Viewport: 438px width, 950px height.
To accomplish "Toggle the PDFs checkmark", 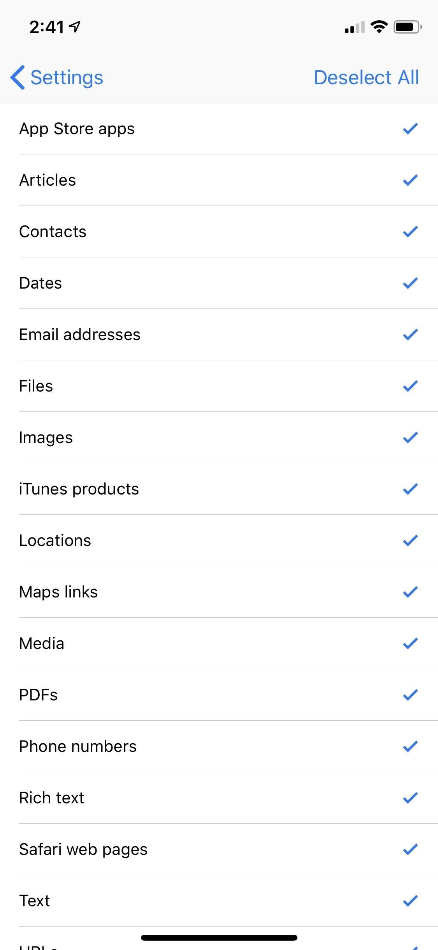I will tap(410, 695).
